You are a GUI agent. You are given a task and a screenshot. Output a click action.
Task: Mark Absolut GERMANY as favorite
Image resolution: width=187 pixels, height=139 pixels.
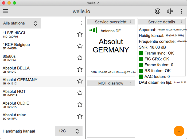click(80, 81)
